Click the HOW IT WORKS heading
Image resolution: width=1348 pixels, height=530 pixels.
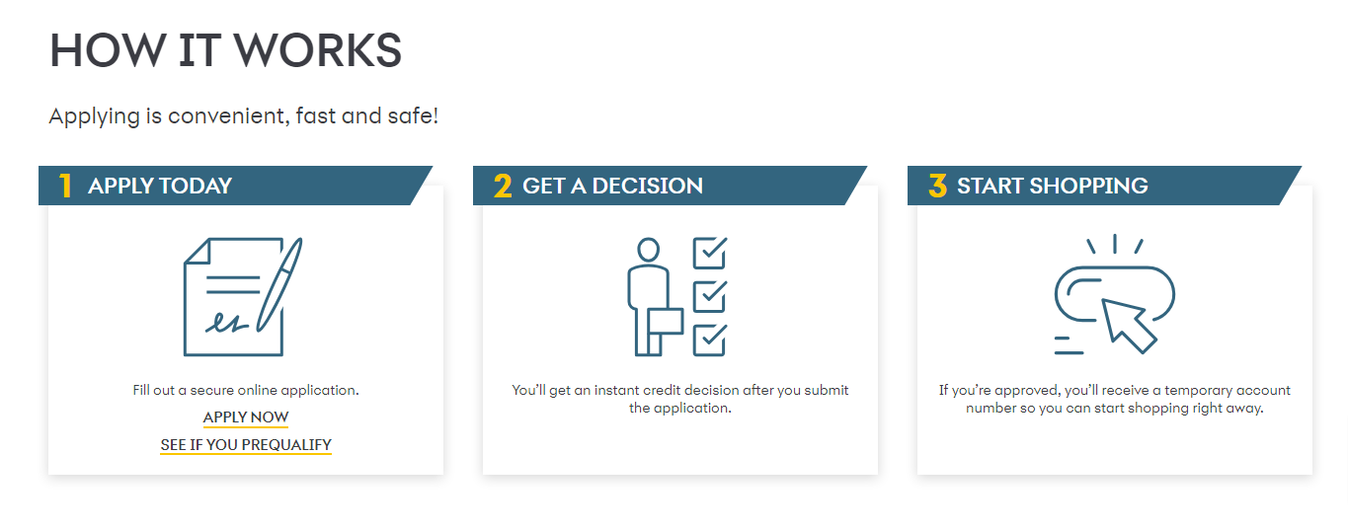[x=225, y=50]
